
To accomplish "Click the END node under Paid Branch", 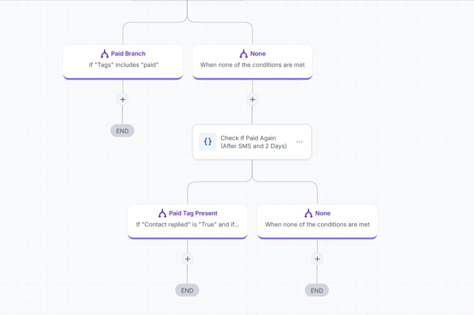I will pyautogui.click(x=122, y=131).
